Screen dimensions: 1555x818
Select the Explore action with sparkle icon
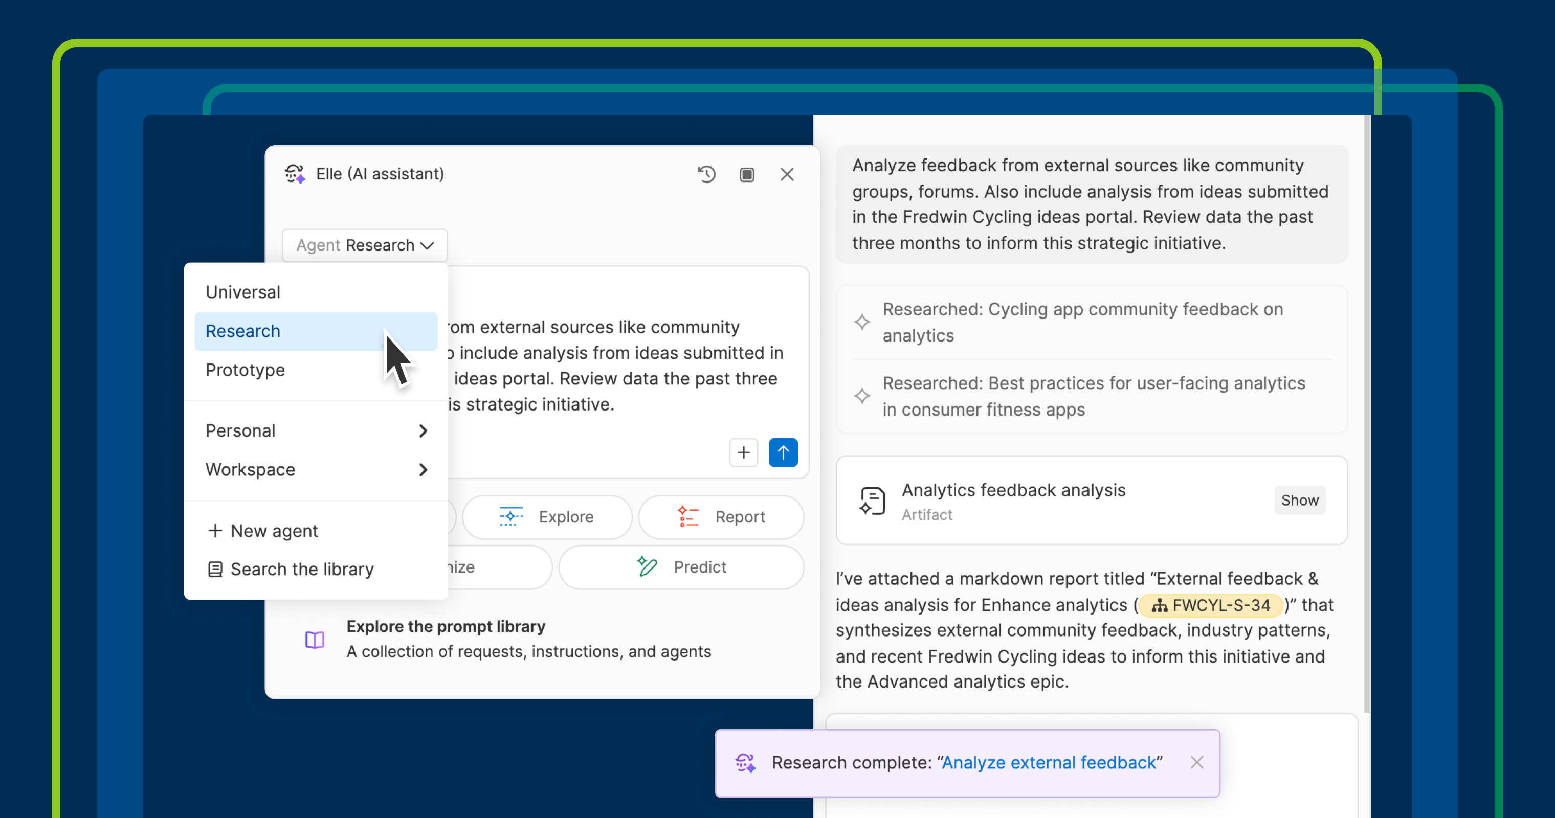click(546, 517)
